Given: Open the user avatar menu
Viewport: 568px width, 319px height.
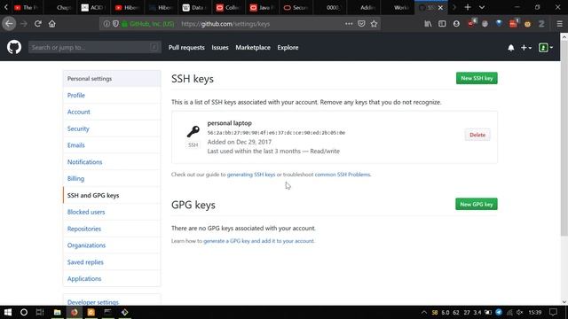Looking at the screenshot, I should [x=546, y=47].
